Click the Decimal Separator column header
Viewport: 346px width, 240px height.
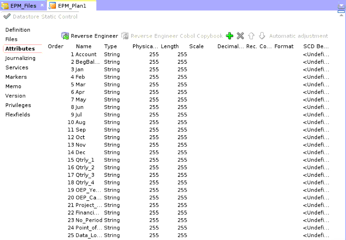pyautogui.click(x=231, y=46)
